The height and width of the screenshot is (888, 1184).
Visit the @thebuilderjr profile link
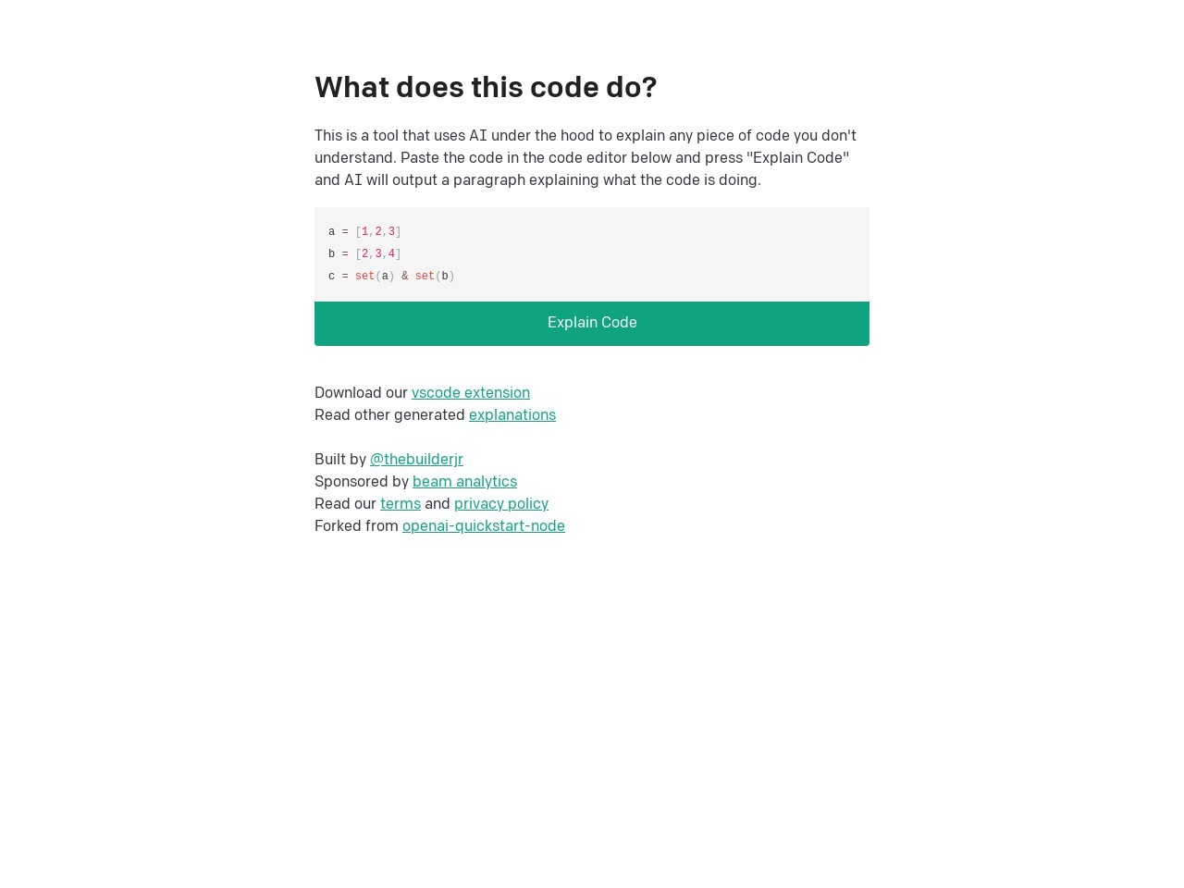(x=416, y=460)
